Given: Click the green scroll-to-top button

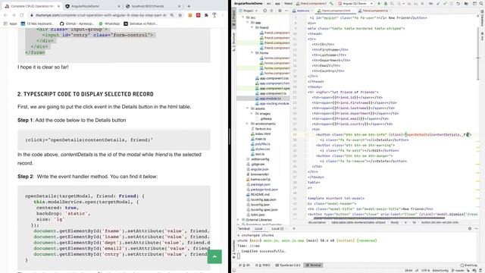Looking at the screenshot, I should point(214,256).
